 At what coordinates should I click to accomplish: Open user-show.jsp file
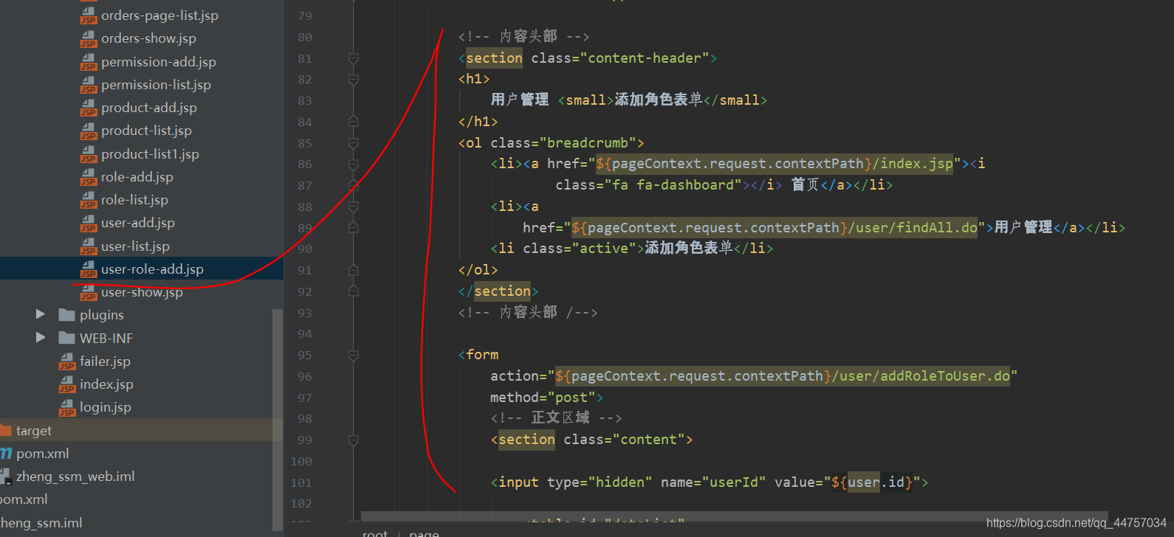tap(142, 292)
